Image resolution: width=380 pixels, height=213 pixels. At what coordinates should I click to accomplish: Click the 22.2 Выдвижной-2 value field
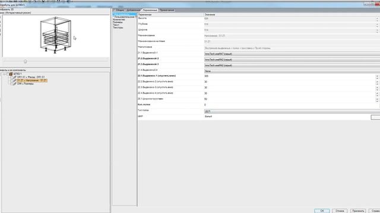coord(290,82)
